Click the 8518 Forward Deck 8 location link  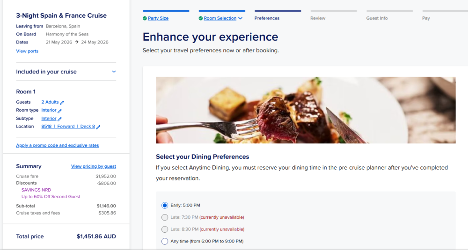68,127
